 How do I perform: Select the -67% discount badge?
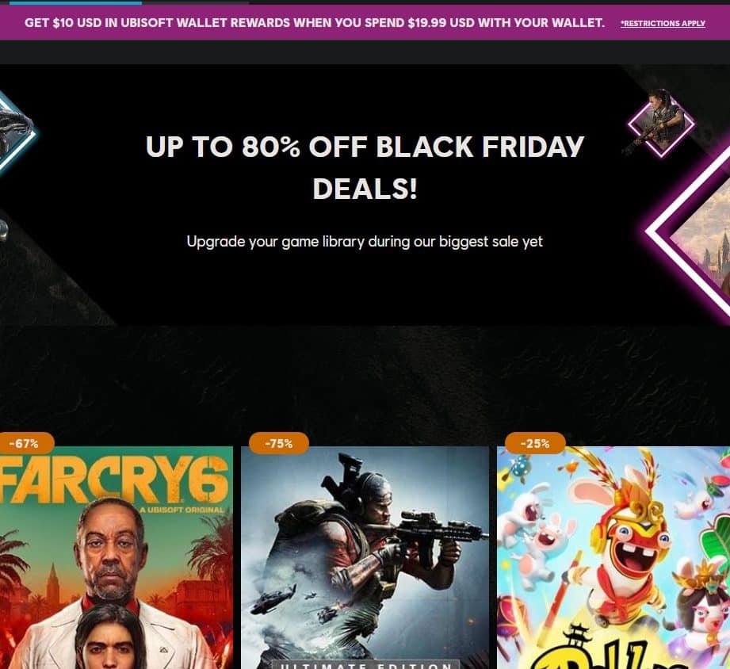(26, 443)
